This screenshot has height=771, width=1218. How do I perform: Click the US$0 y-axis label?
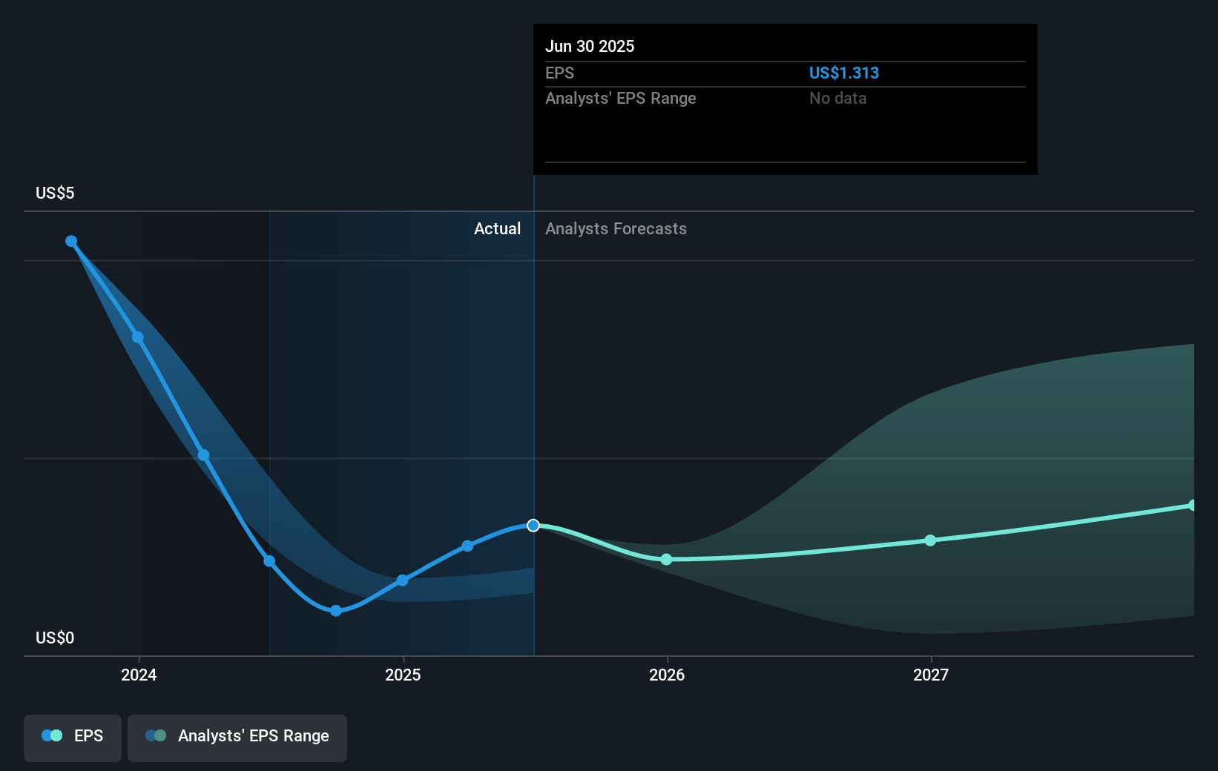[55, 638]
